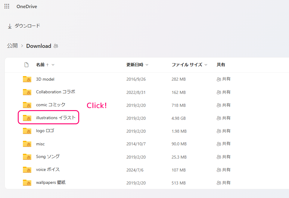This screenshot has width=289, height=198.
Task: Click 共有 status in Song row
Action: [x=224, y=157]
